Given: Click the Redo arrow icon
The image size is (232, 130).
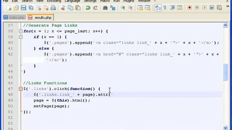Looking at the screenshot, I should click(95, 8).
